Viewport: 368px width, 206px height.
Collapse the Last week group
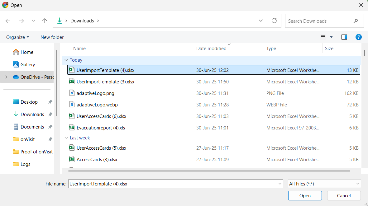coord(66,138)
